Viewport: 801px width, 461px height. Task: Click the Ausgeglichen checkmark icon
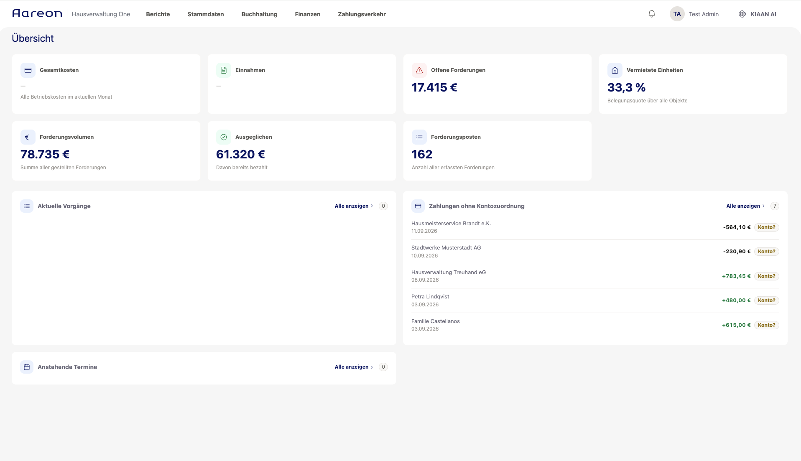tap(224, 137)
